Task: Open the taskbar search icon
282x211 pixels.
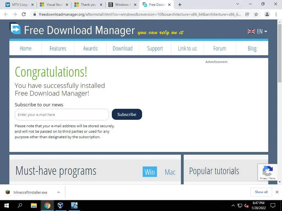Action: tap(20, 206)
